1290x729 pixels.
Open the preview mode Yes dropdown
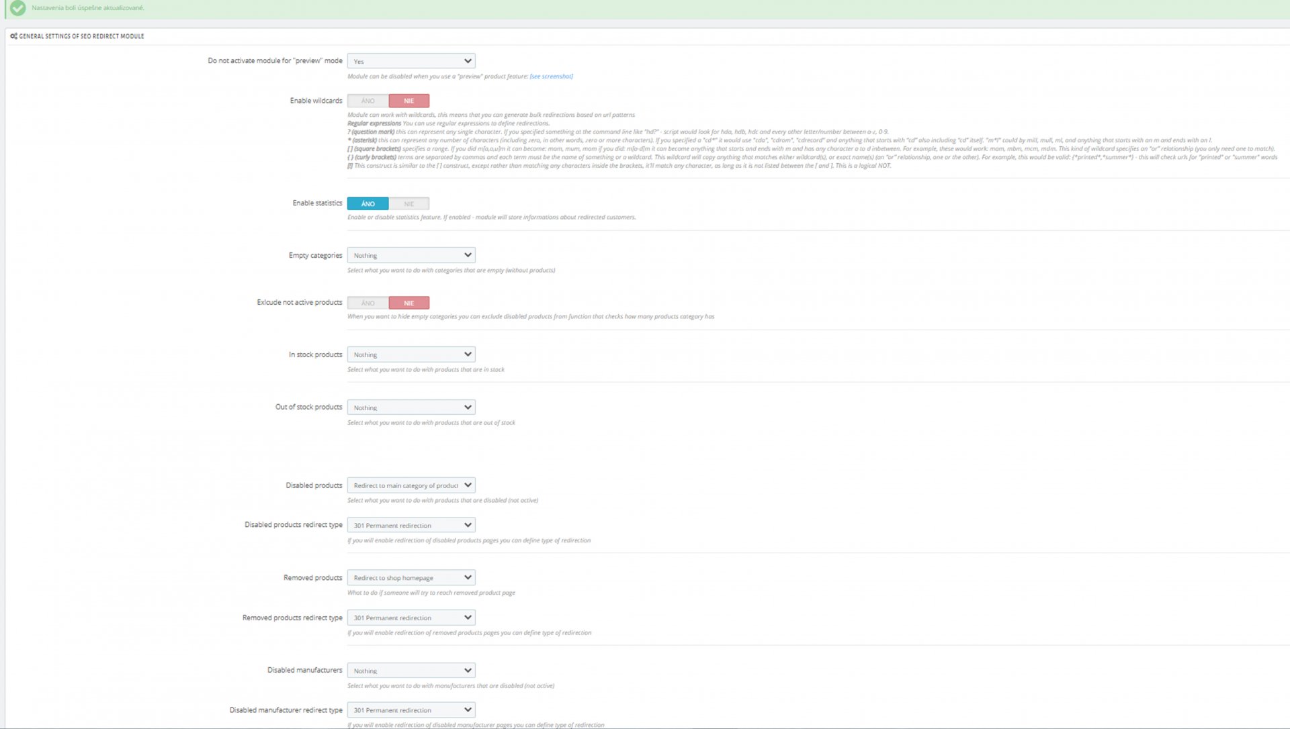411,61
